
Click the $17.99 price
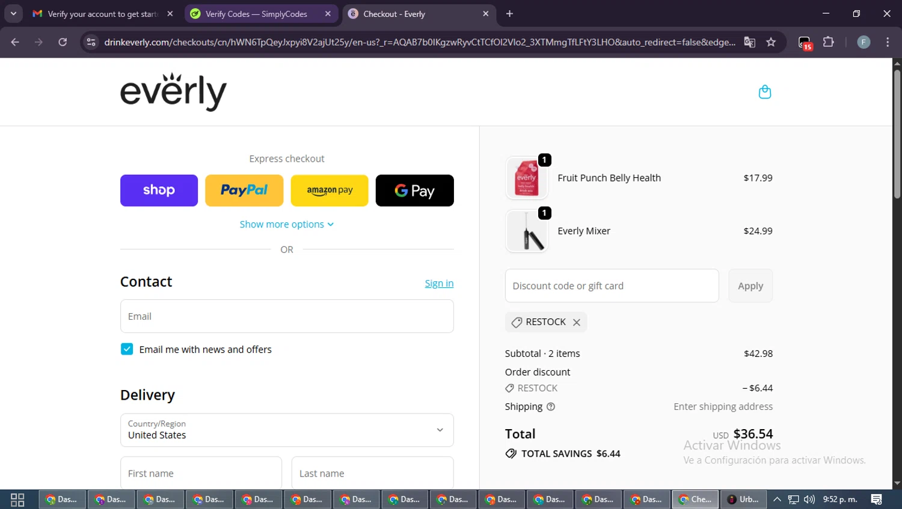pyautogui.click(x=758, y=178)
